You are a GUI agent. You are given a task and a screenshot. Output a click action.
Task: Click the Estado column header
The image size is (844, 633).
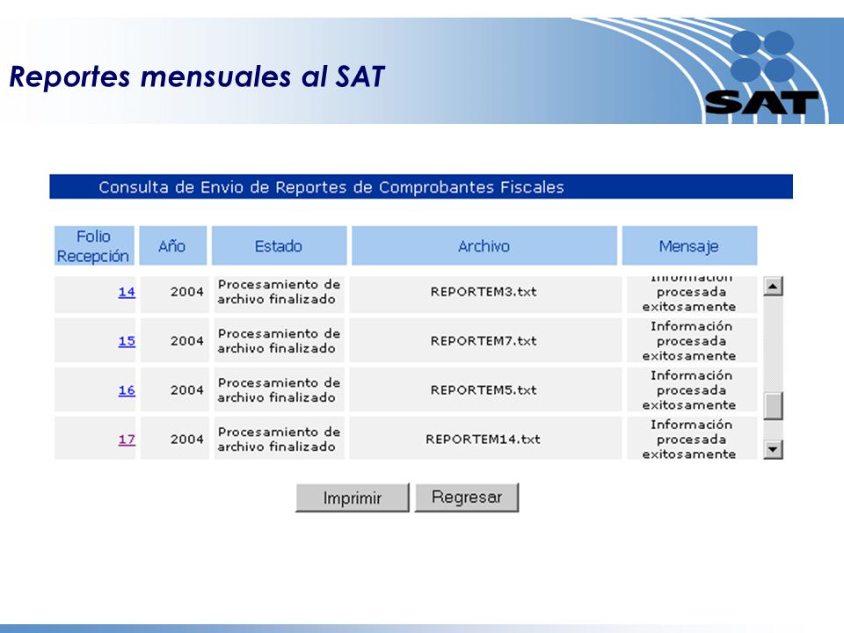pos(279,246)
